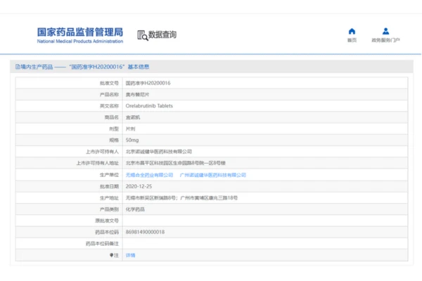The width and height of the screenshot is (422, 281).
Task: Click the home icon labeled 首页
Action: click(352, 32)
